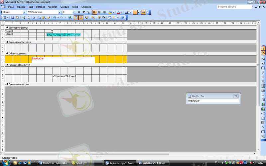
Task: Click the Нижний колонтитул section bar
Action: (131, 65)
